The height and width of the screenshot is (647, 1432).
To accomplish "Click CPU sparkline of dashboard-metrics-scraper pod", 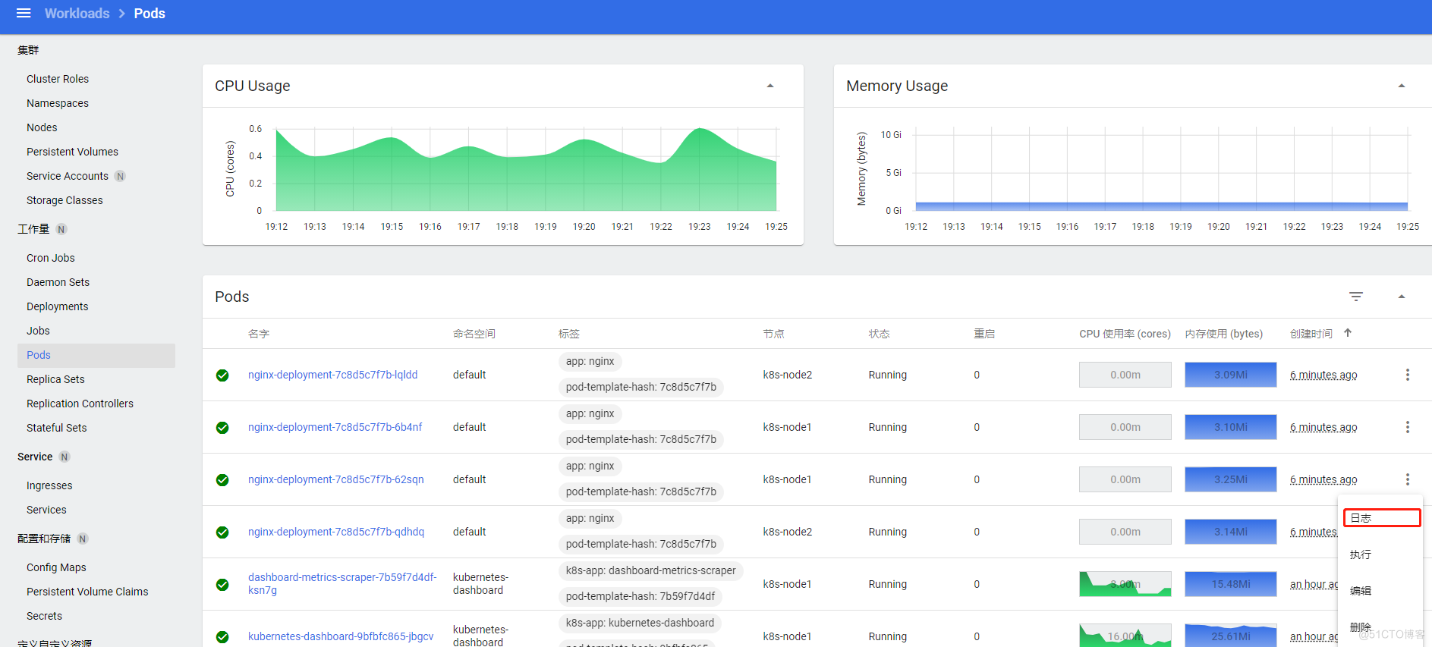I will [x=1125, y=584].
